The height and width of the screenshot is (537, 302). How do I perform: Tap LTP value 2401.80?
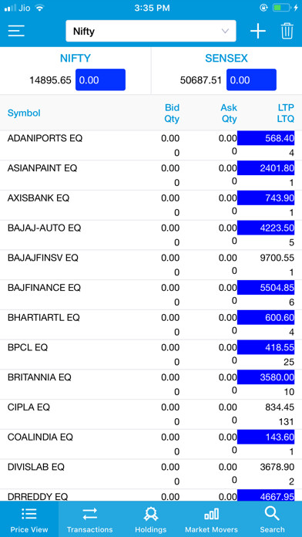[x=266, y=168]
